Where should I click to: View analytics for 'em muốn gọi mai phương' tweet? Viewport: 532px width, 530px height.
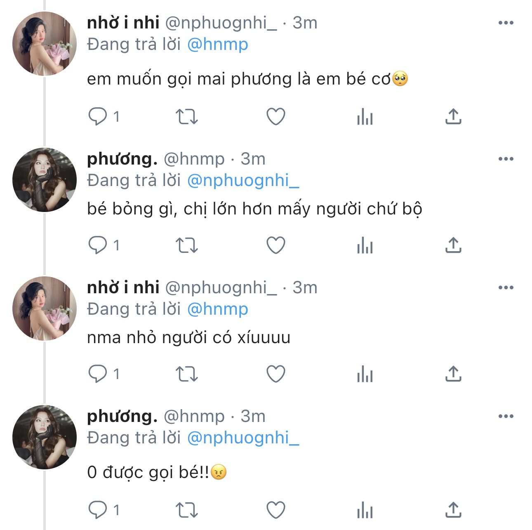tap(365, 117)
